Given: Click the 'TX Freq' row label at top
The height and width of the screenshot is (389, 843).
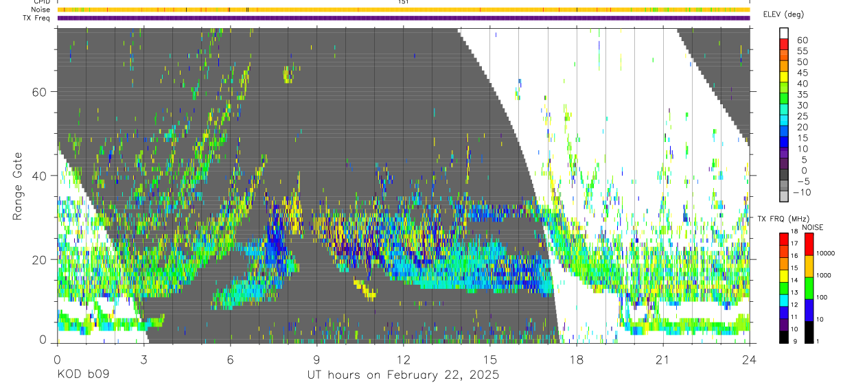Looking at the screenshot, I should pos(36,18).
